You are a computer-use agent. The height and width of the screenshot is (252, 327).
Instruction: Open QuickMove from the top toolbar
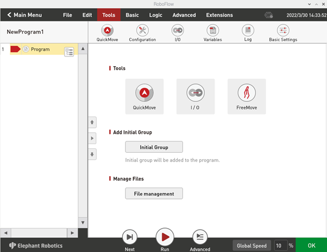[x=107, y=31]
